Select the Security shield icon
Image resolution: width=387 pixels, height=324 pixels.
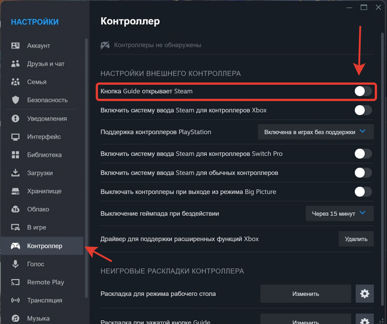pyautogui.click(x=15, y=100)
